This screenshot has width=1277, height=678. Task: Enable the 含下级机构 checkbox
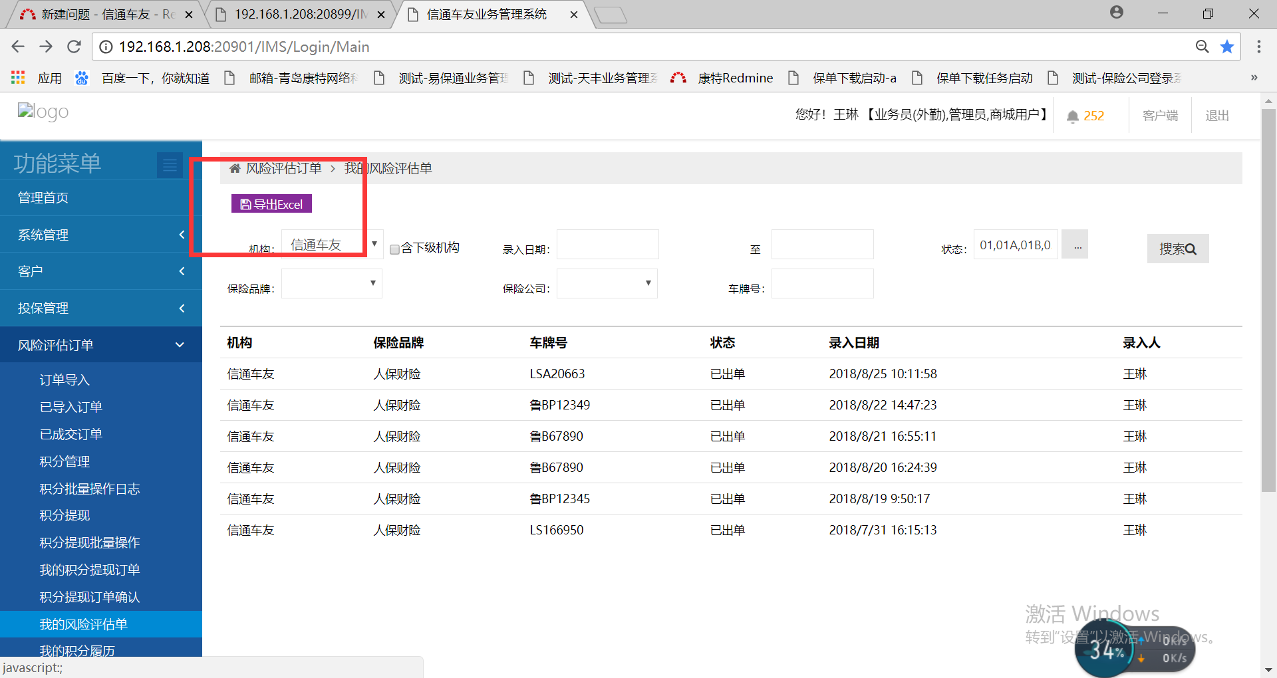394,249
